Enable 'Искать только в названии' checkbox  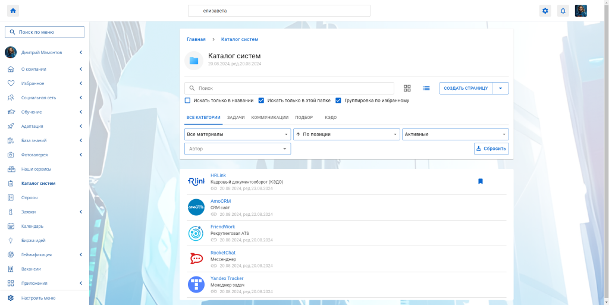point(188,100)
